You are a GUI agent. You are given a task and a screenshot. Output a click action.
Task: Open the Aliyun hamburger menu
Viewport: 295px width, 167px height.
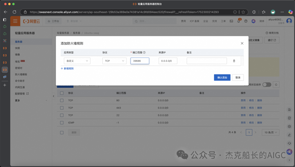pos(15,21)
